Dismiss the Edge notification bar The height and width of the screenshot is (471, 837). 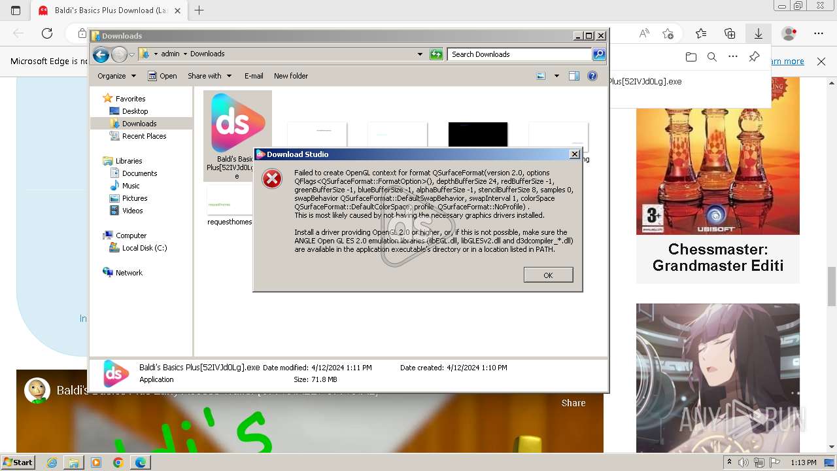click(x=821, y=61)
